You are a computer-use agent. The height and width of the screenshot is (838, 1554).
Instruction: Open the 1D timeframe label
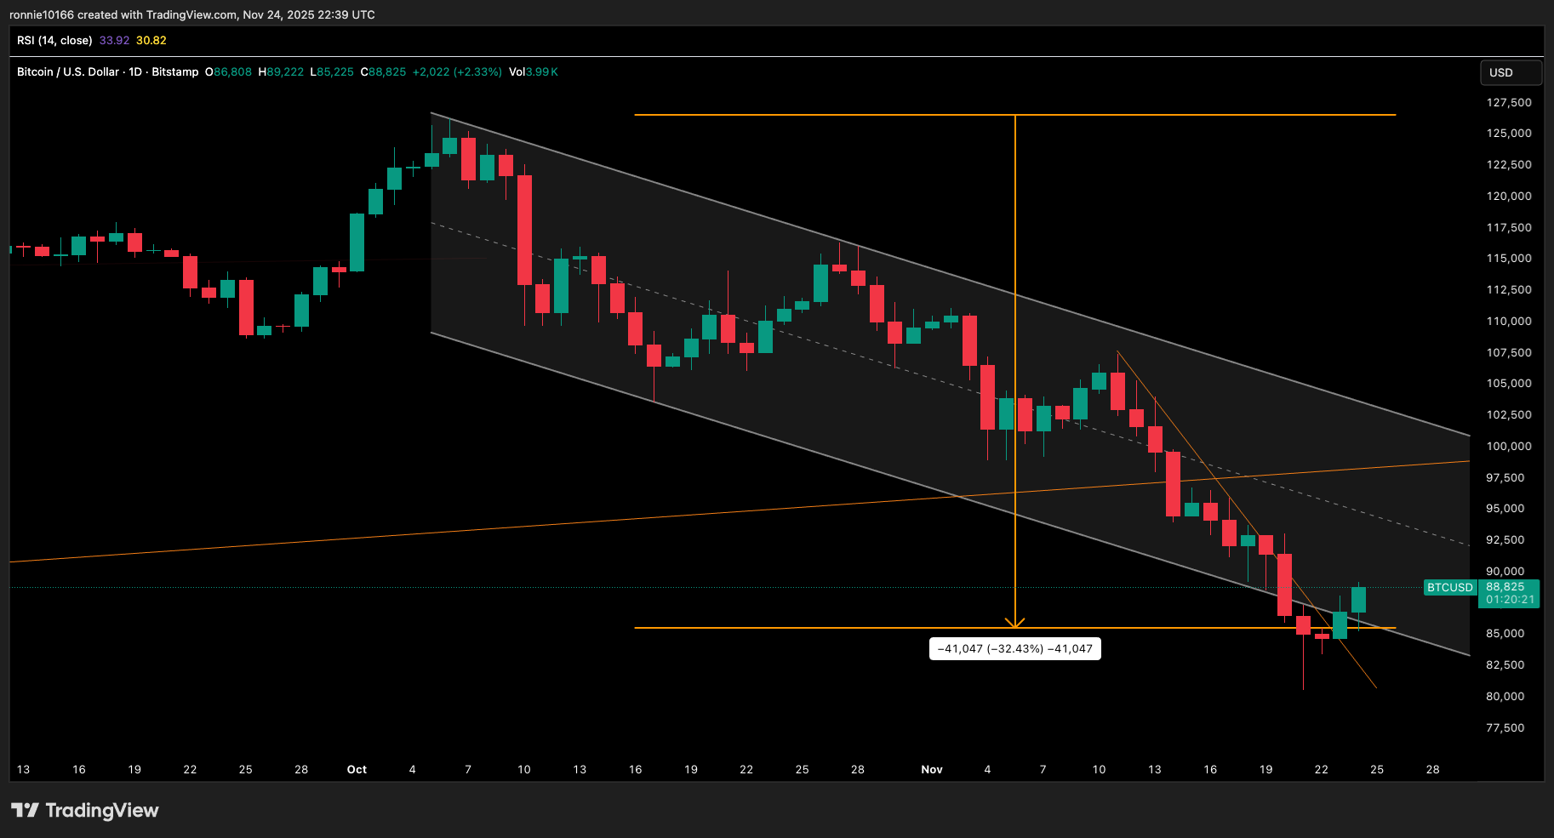(x=136, y=72)
